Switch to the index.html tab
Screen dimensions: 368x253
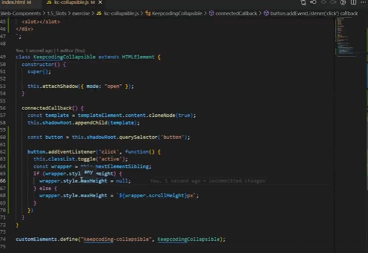coord(16,2)
